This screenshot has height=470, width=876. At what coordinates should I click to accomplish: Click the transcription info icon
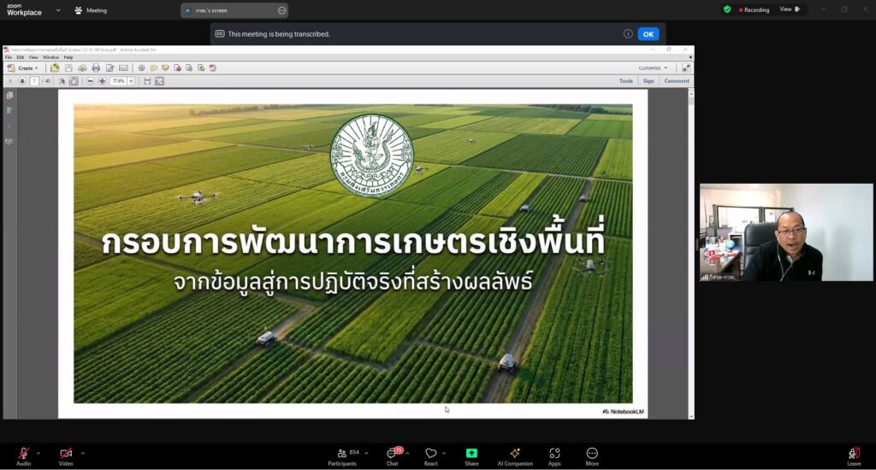tap(628, 34)
